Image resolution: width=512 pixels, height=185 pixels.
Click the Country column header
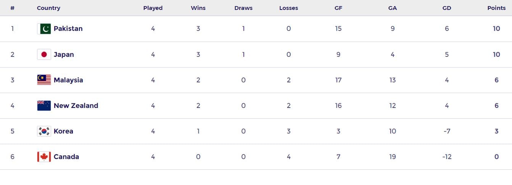point(48,8)
